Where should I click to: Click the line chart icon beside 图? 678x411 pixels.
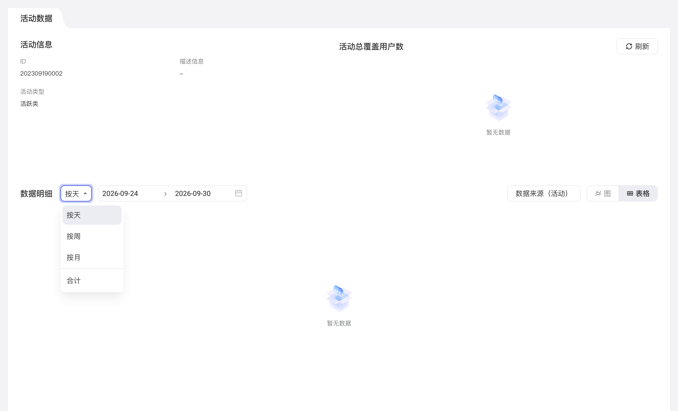(598, 193)
